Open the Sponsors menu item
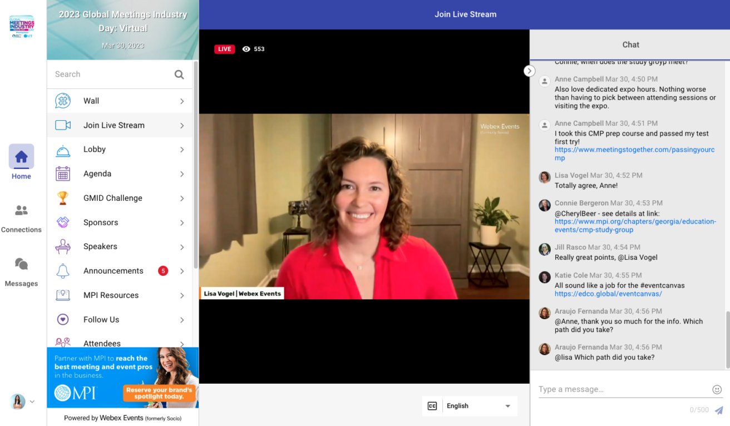Screen dimensions: 730x426 [120, 222]
